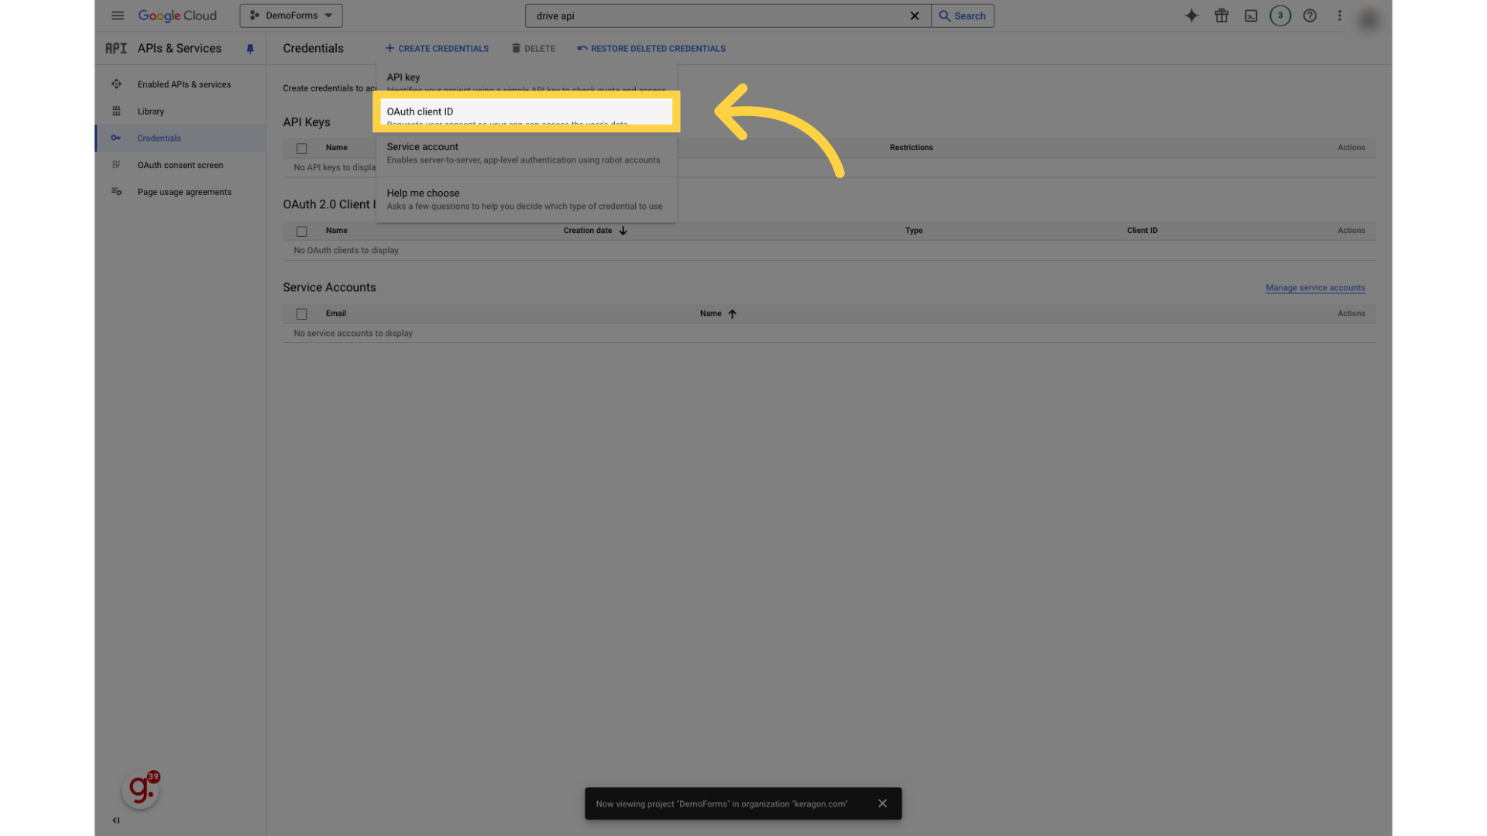1487x836 pixels.
Task: Click the Enabled APIs & services sidebar icon
Action: (116, 84)
